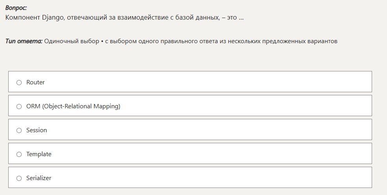Select the Serializer radio button
387x195 pixels.
19,178
